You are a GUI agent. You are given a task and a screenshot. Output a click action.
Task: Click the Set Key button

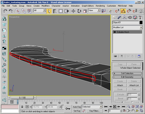tap(77, 111)
